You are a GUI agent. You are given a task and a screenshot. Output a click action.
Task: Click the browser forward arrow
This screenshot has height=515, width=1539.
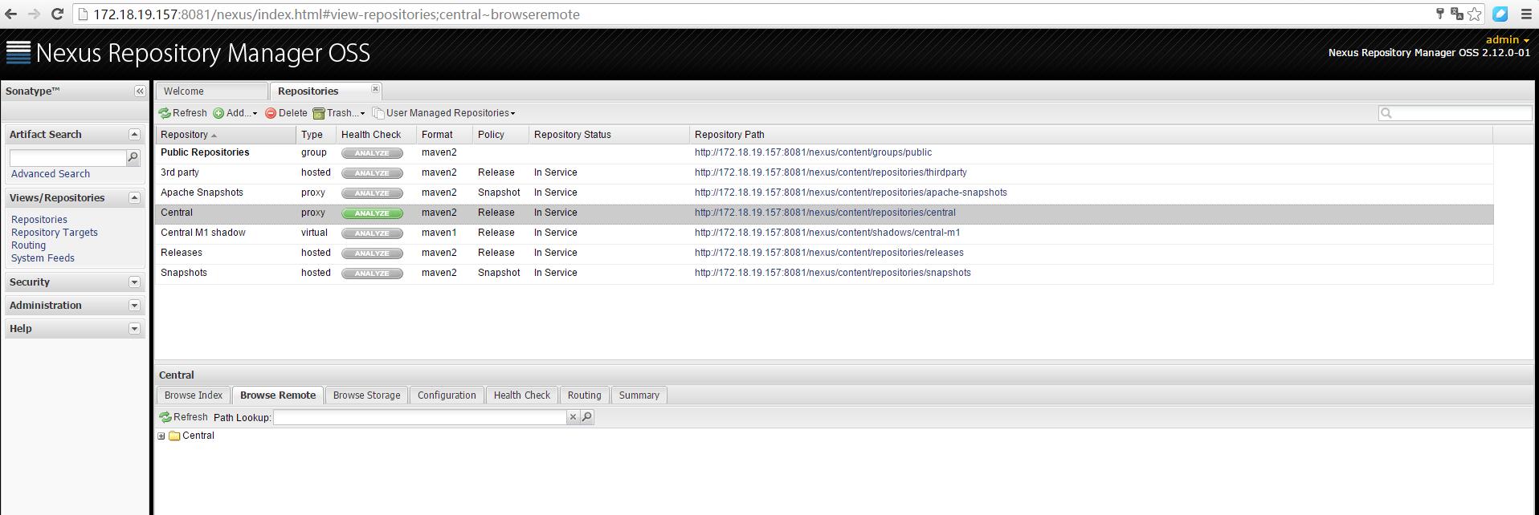[35, 14]
